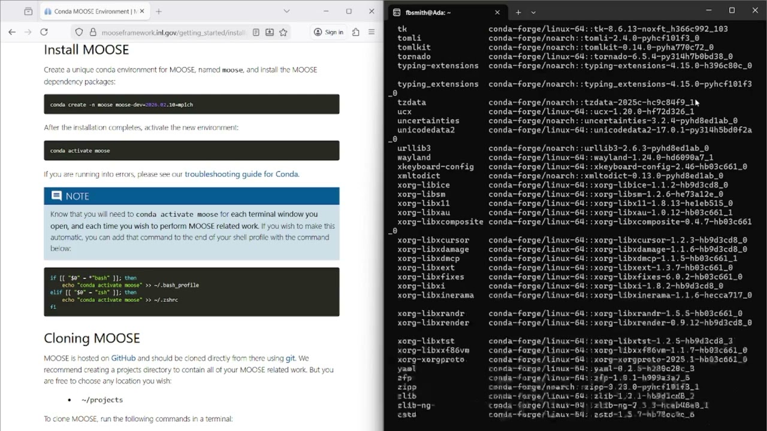
Task: Click the tzdata package row in terminal
Action: pyautogui.click(x=546, y=102)
